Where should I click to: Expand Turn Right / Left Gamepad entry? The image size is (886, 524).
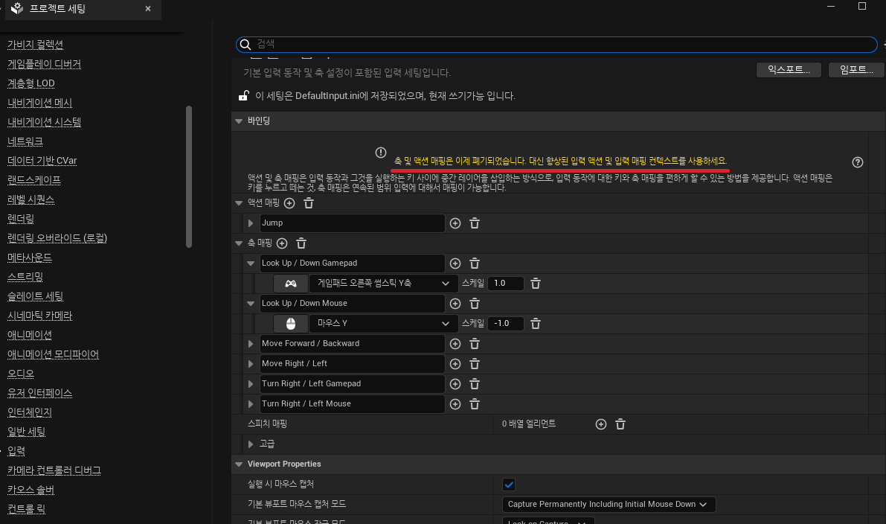250,384
